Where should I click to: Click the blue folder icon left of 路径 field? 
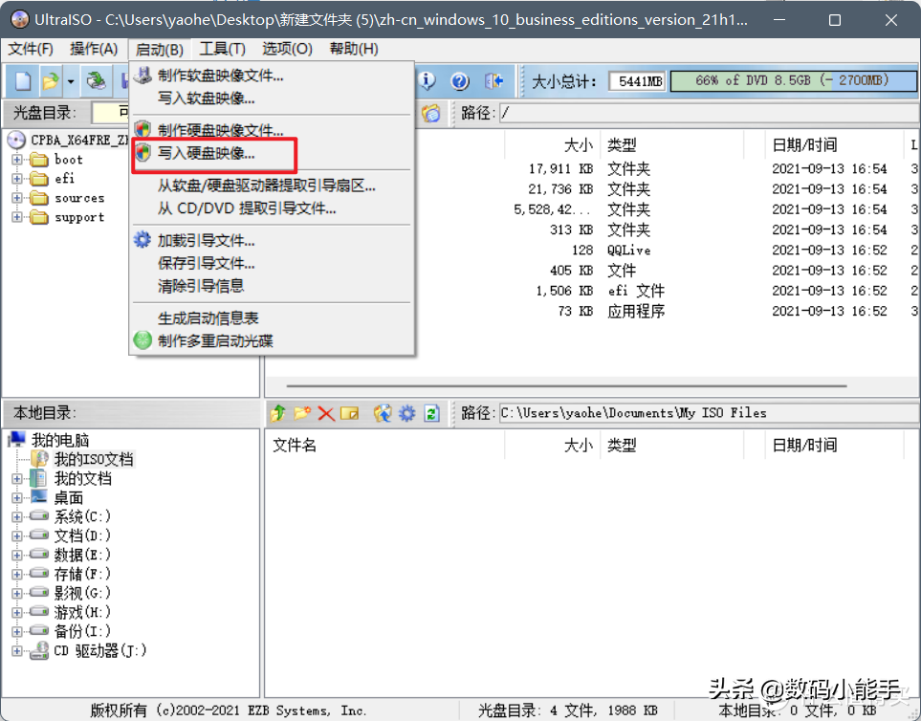431,113
